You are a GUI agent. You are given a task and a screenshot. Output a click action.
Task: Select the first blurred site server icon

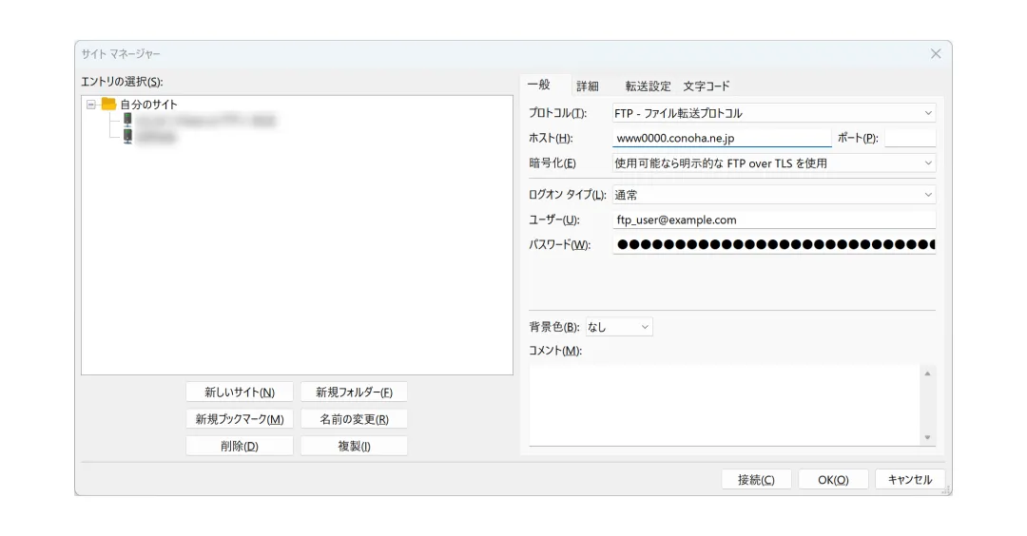click(x=127, y=120)
